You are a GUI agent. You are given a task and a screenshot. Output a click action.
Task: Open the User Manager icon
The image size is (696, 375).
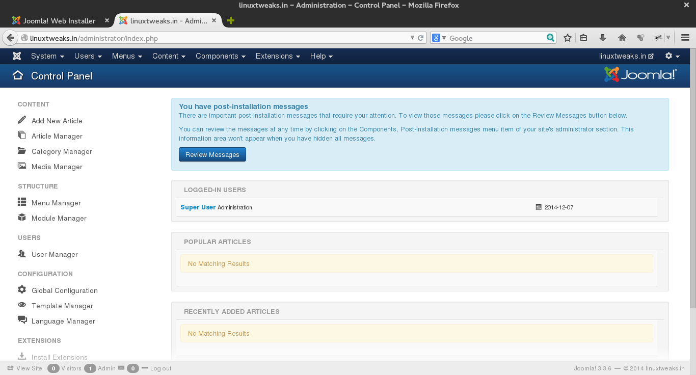click(21, 254)
